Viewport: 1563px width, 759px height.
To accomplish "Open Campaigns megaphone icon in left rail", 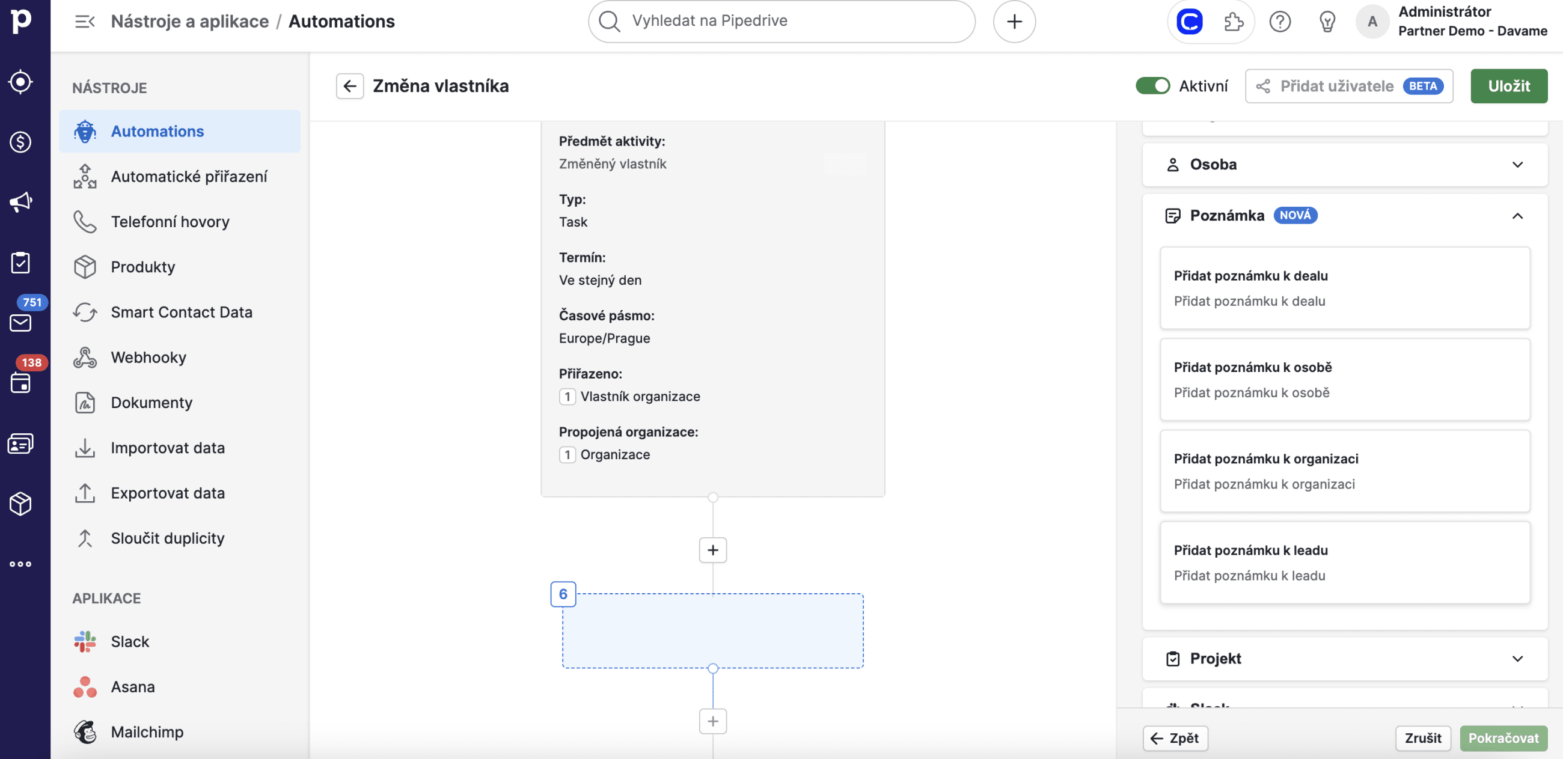I will point(20,202).
